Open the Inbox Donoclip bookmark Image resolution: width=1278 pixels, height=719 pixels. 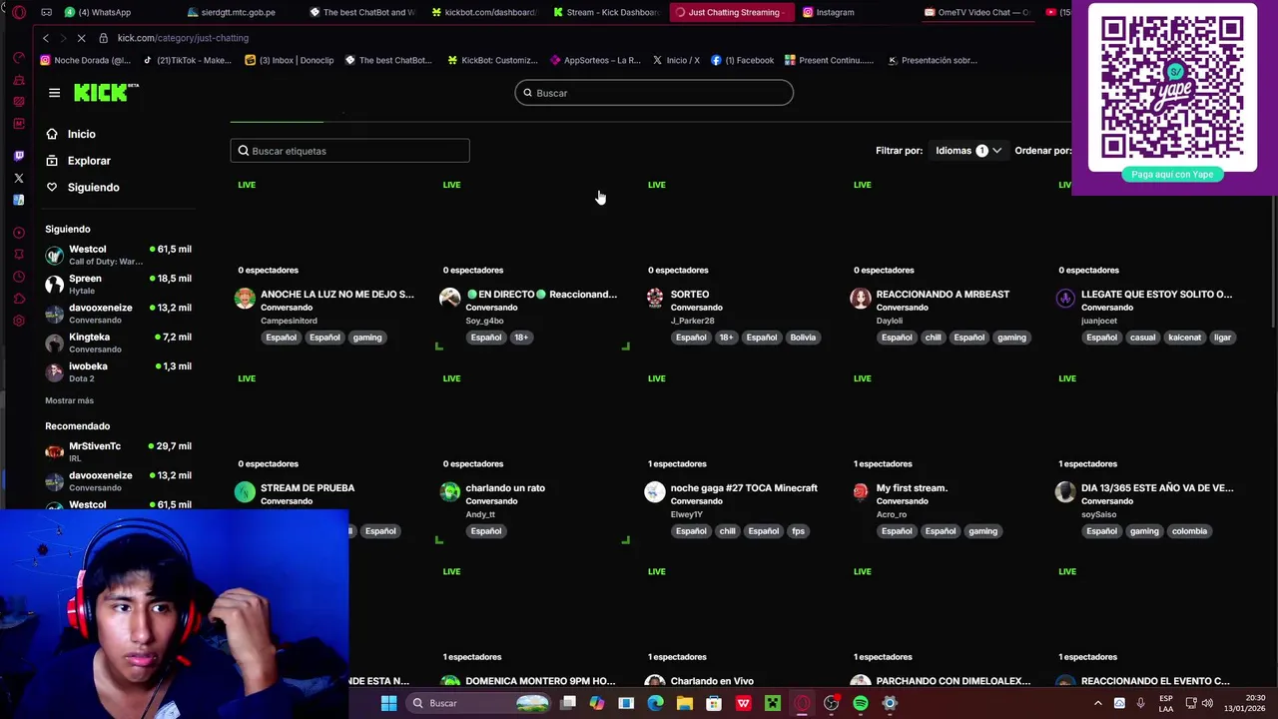pyautogui.click(x=290, y=60)
